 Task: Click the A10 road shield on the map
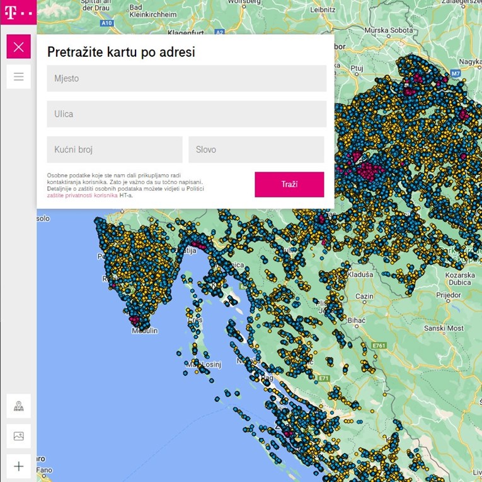pyautogui.click(x=106, y=23)
